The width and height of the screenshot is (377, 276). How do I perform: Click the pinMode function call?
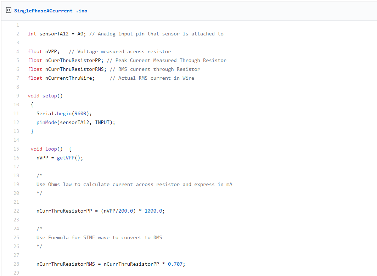(46, 123)
